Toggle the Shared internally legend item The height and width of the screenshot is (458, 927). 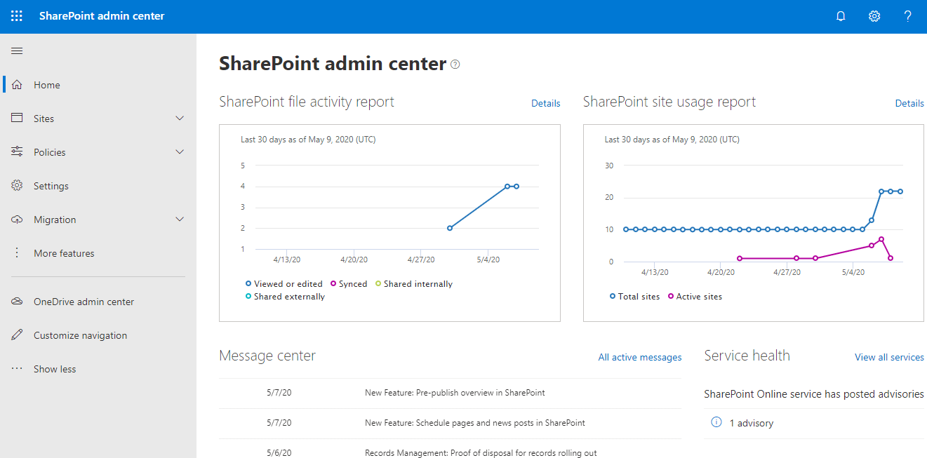[x=413, y=284]
